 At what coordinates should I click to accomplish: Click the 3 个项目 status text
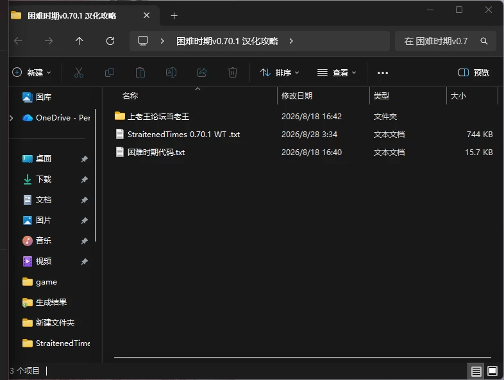[24, 370]
